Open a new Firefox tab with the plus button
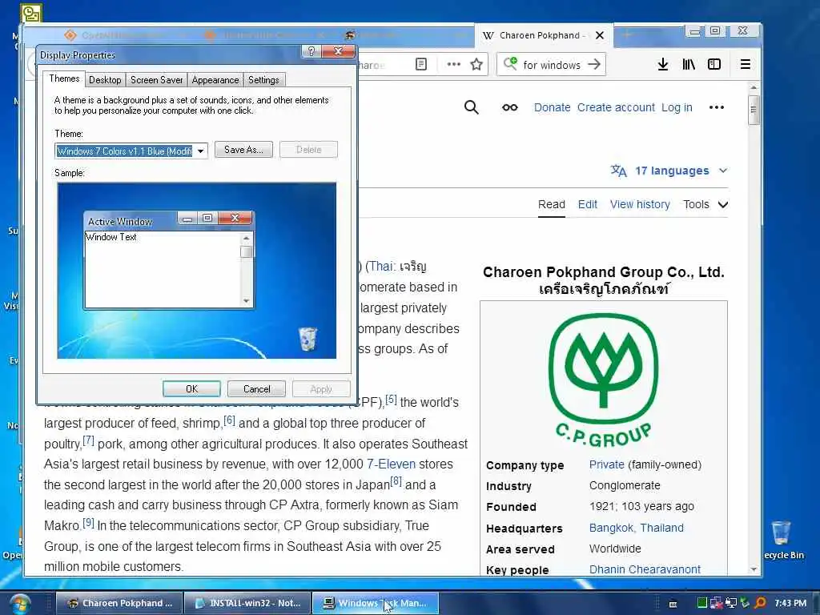 pyautogui.click(x=626, y=35)
